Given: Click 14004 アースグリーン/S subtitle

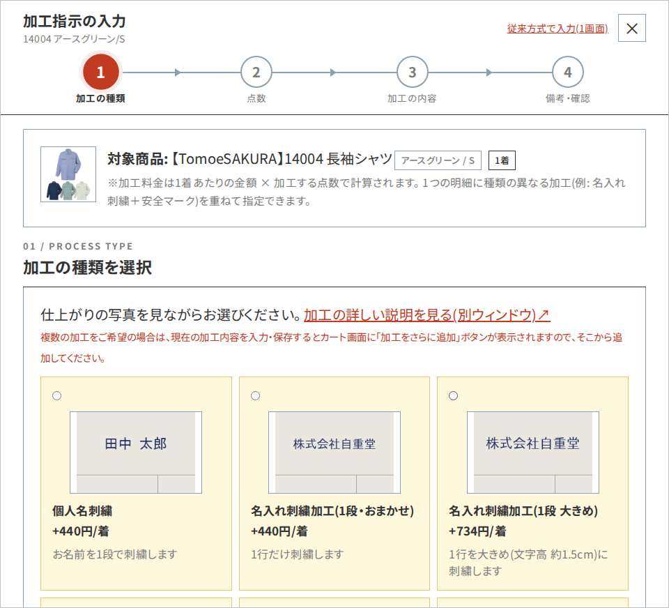Looking at the screenshot, I should click(74, 39).
